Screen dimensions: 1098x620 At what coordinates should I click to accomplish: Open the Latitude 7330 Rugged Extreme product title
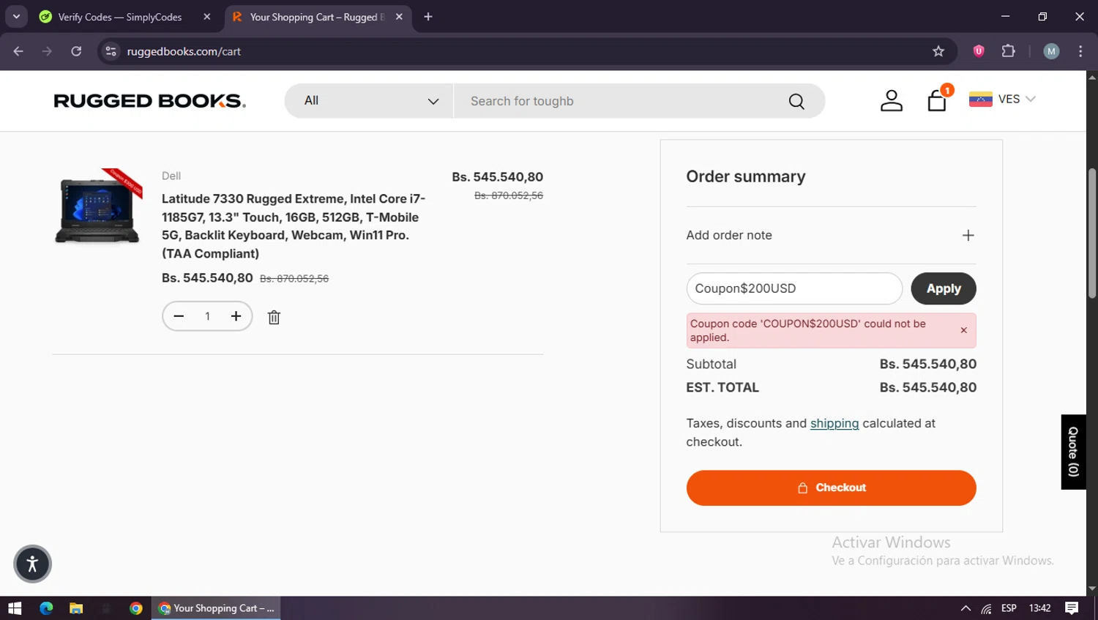[x=294, y=226]
